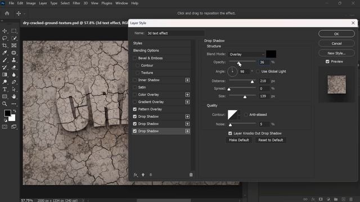360x202 pixels.
Task: Open the File menu
Action: [11, 3]
